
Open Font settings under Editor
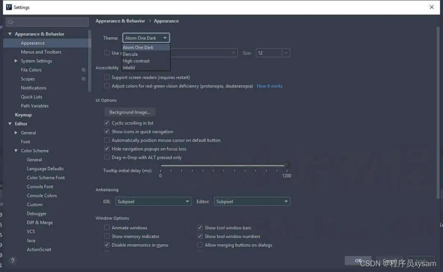[25, 142]
